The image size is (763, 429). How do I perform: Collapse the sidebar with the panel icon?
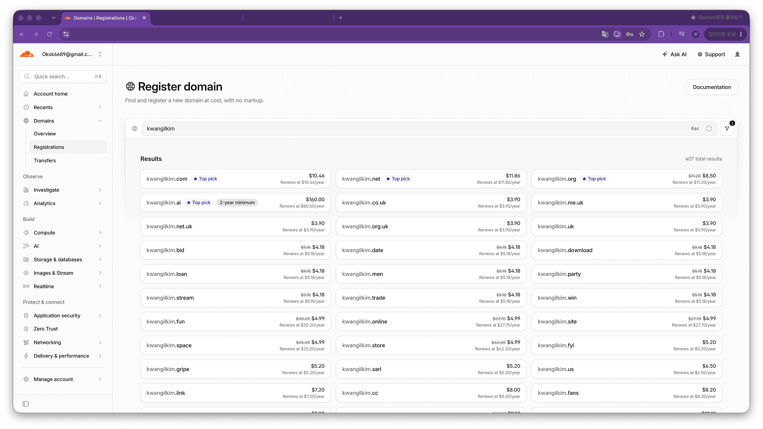[26, 404]
